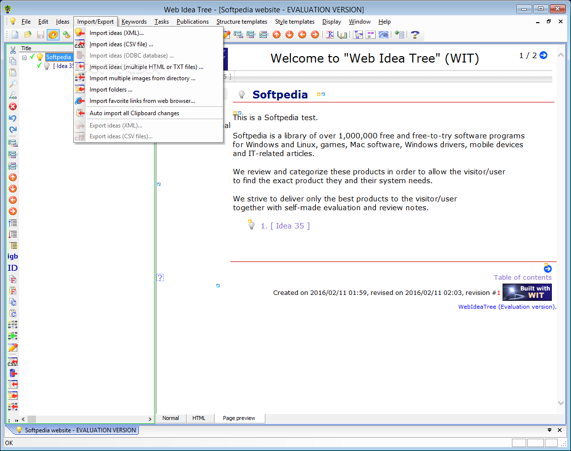Click the Table of contents link

523,278
